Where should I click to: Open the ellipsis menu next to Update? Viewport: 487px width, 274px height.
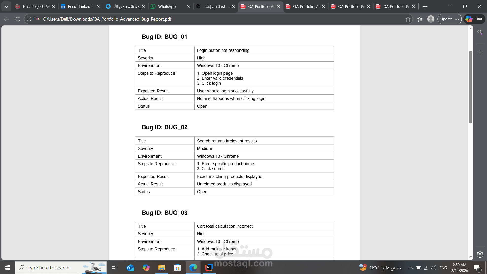[457, 19]
